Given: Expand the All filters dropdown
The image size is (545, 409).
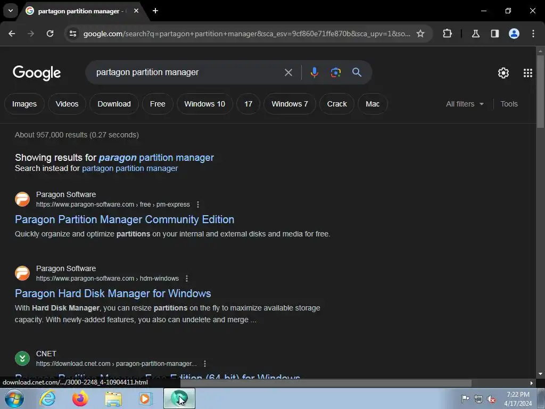Looking at the screenshot, I should (465, 104).
